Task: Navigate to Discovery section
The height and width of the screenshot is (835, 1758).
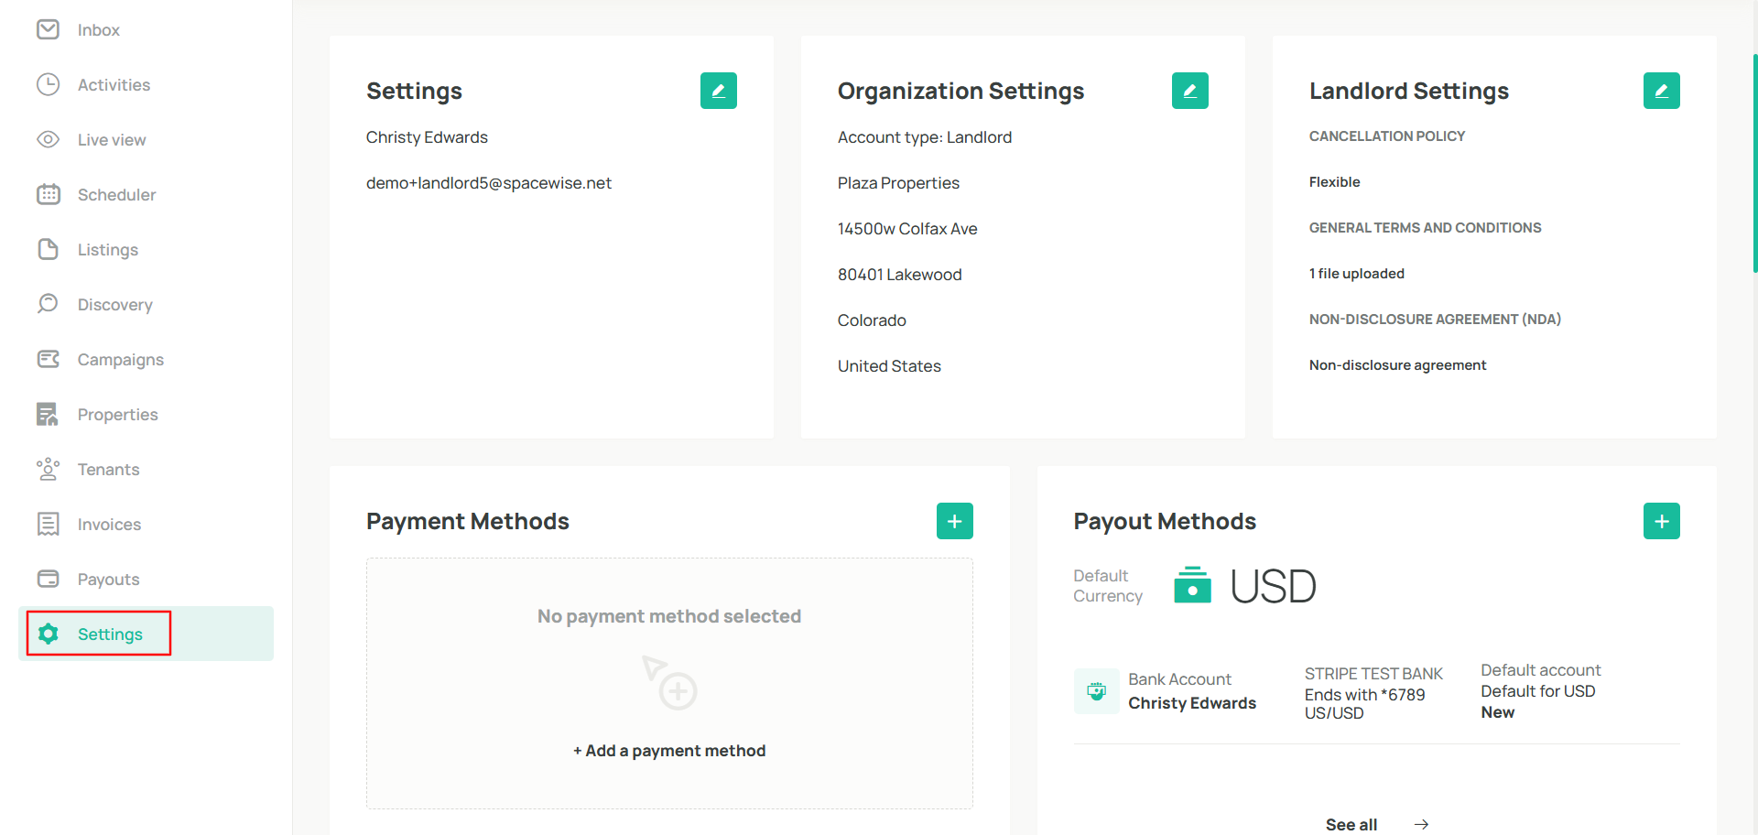Action: [114, 305]
